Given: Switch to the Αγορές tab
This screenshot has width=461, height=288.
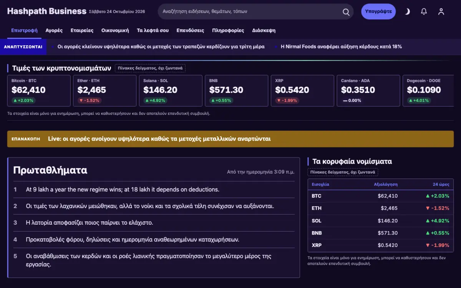Looking at the screenshot, I should pos(54,30).
